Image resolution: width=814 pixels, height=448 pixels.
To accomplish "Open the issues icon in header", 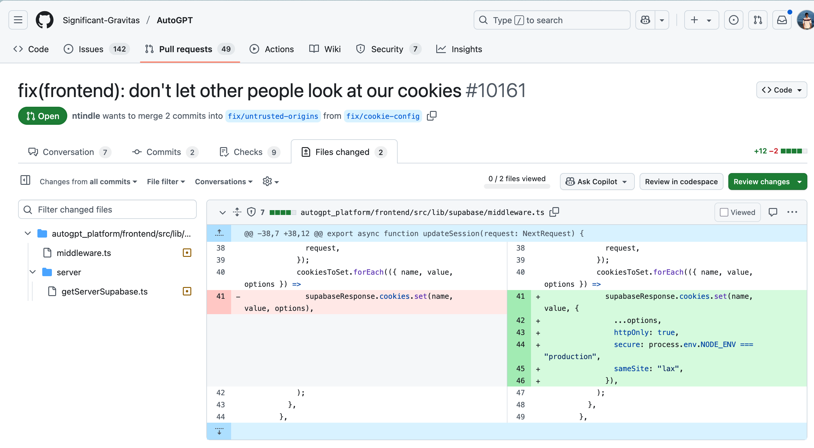I will pos(733,20).
